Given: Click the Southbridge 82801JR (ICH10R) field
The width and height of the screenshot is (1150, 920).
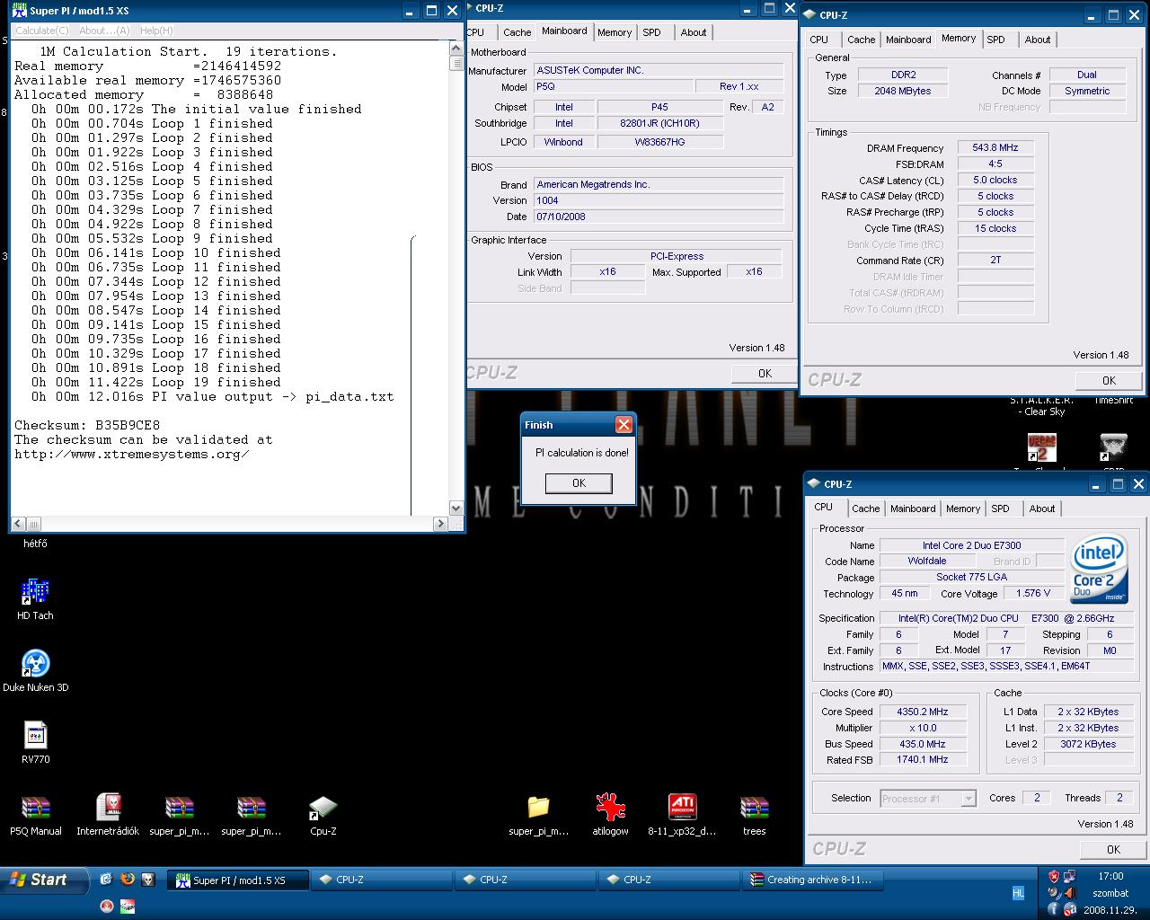Looking at the screenshot, I should click(x=659, y=123).
